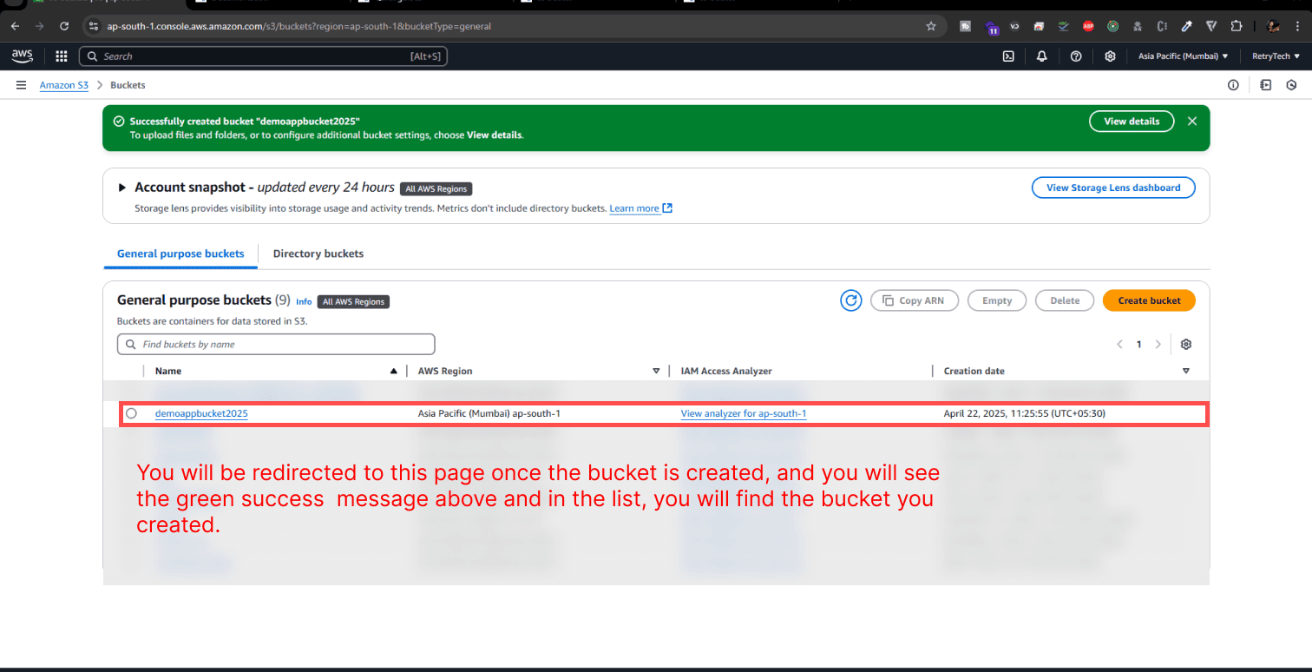Select all buckets checkbox in header
The height and width of the screenshot is (672, 1312).
132,371
